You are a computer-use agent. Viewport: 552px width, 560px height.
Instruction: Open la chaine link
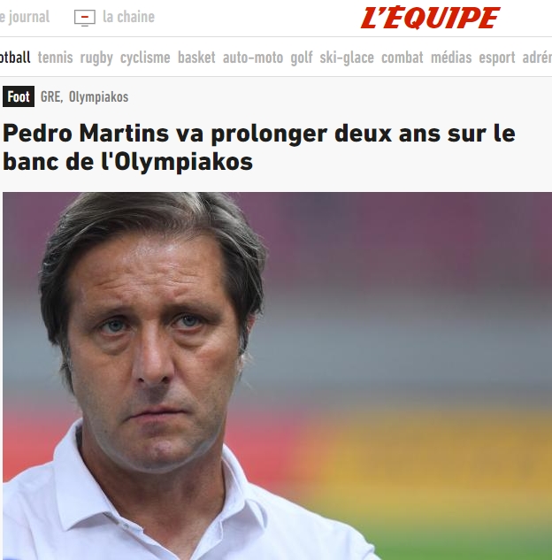tap(128, 17)
